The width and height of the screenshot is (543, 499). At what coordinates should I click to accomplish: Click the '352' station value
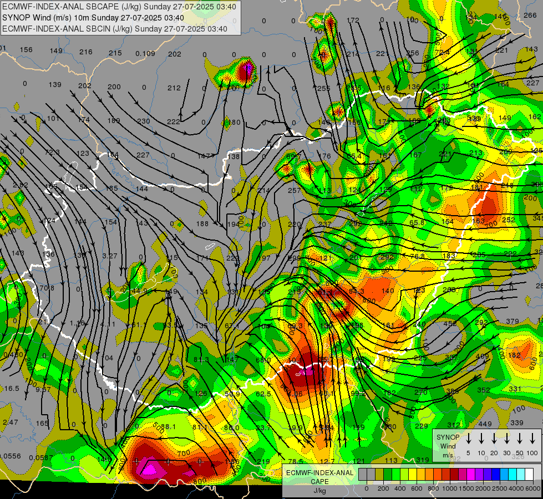484,390
